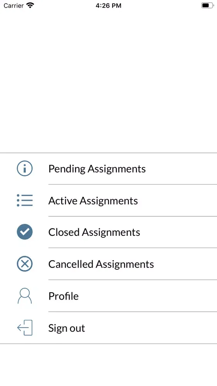Select the Active Assignments text entry
Image resolution: width=217 pixels, height=386 pixels.
[93, 201]
